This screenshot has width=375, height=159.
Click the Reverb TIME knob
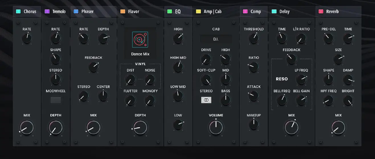(x=348, y=38)
